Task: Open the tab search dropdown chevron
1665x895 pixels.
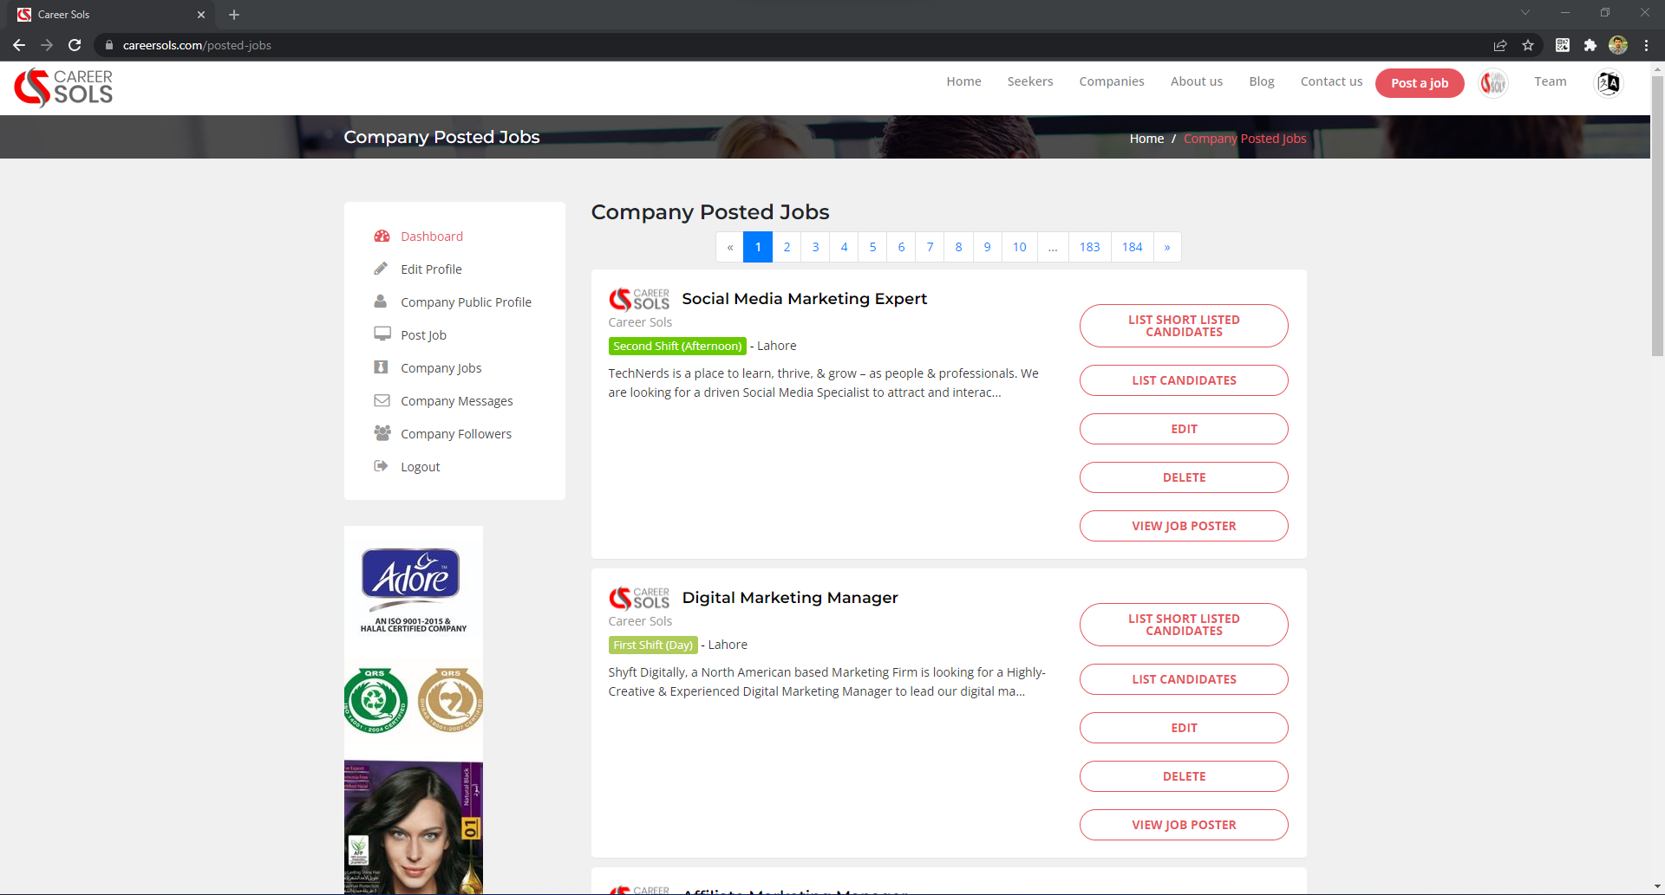Action: (1525, 13)
